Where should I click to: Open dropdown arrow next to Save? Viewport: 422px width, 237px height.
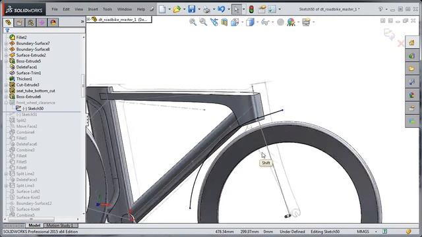coord(199,9)
